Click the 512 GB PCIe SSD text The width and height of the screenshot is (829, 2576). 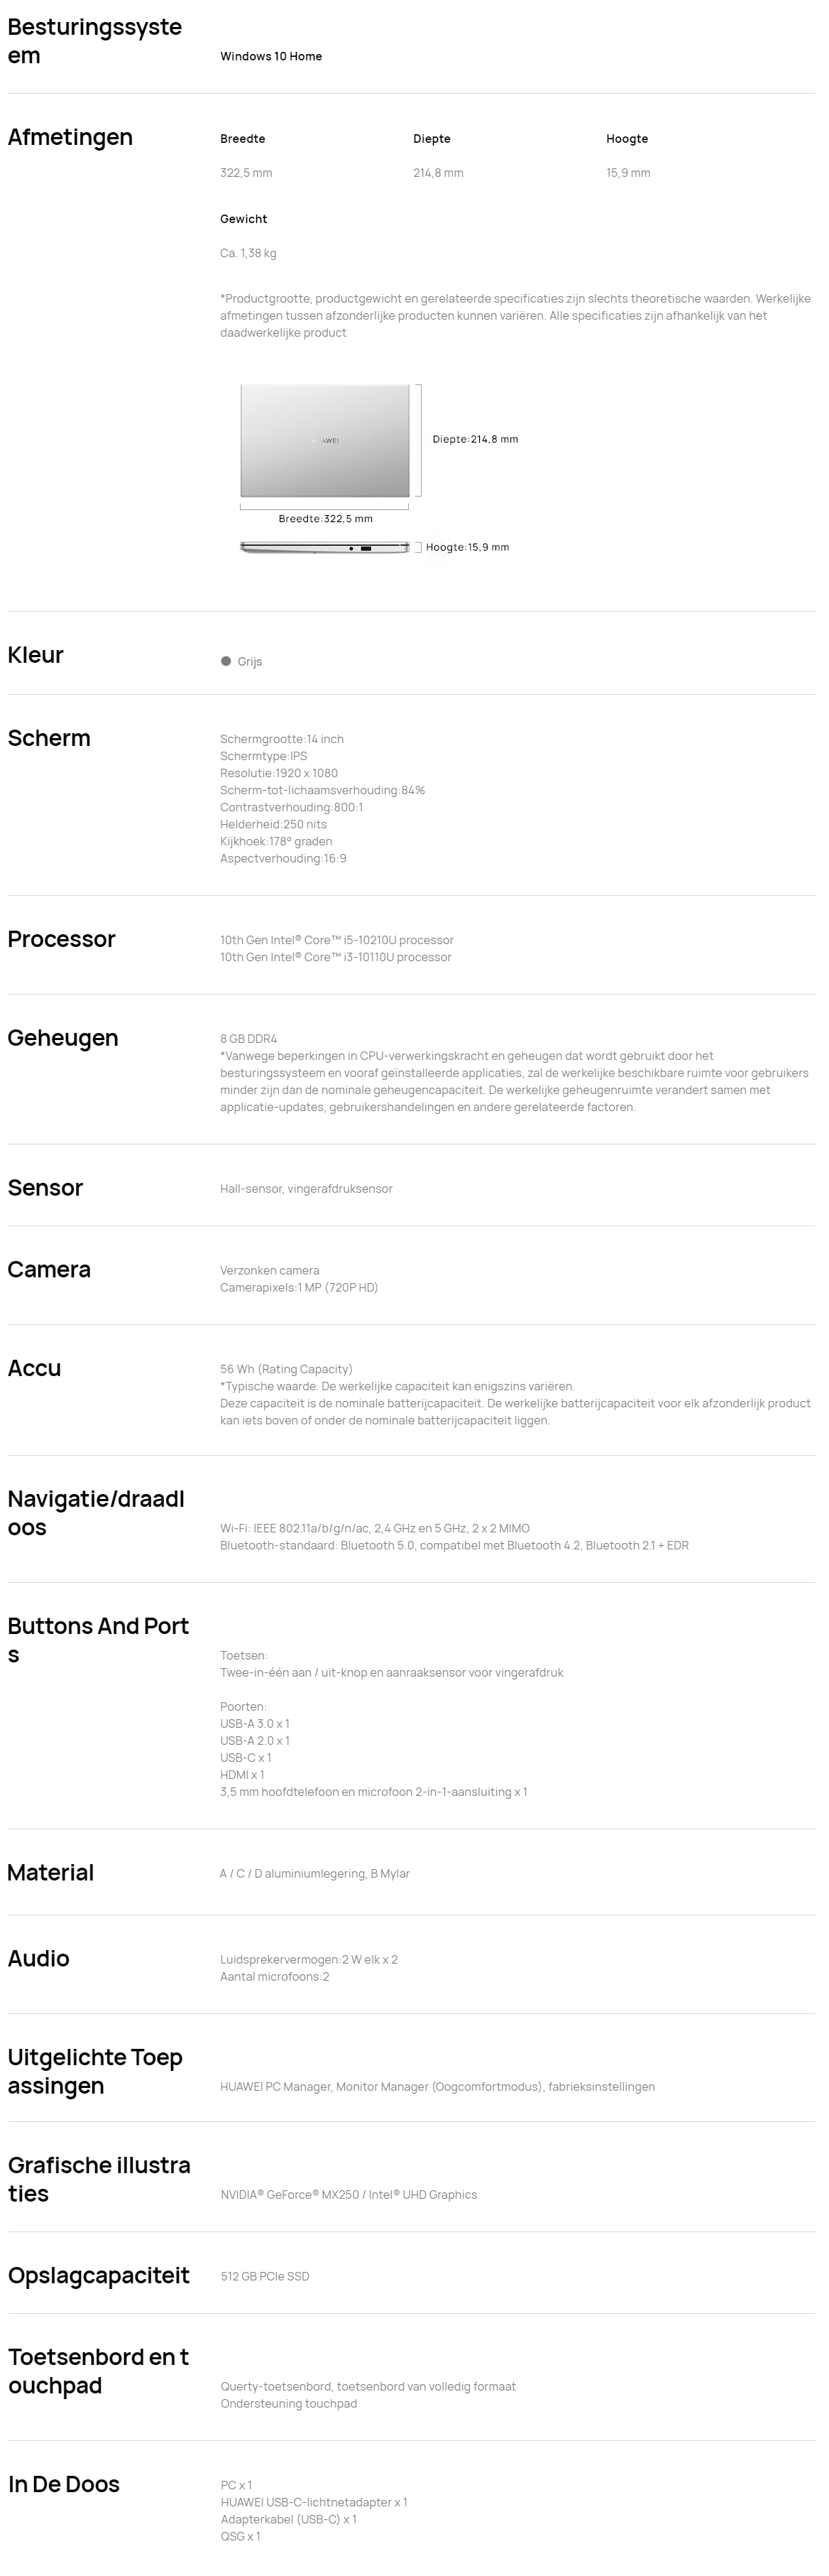[265, 2276]
